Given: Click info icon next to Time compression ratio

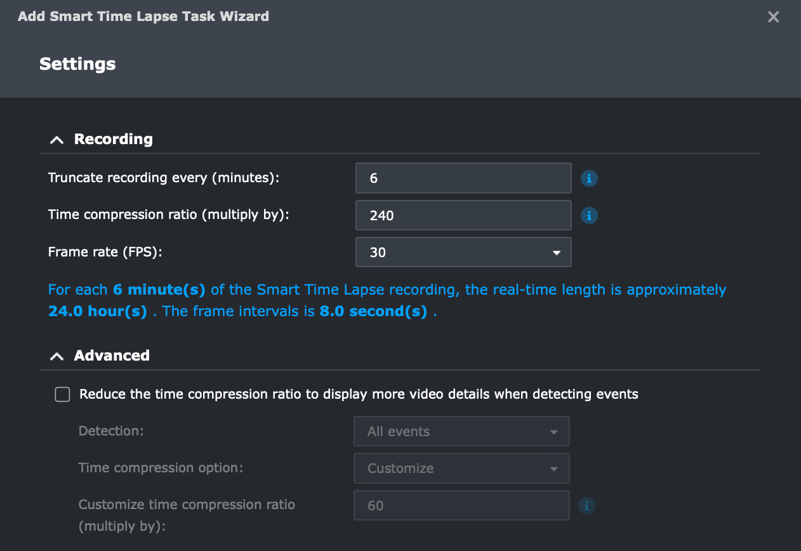Looking at the screenshot, I should click(x=589, y=215).
